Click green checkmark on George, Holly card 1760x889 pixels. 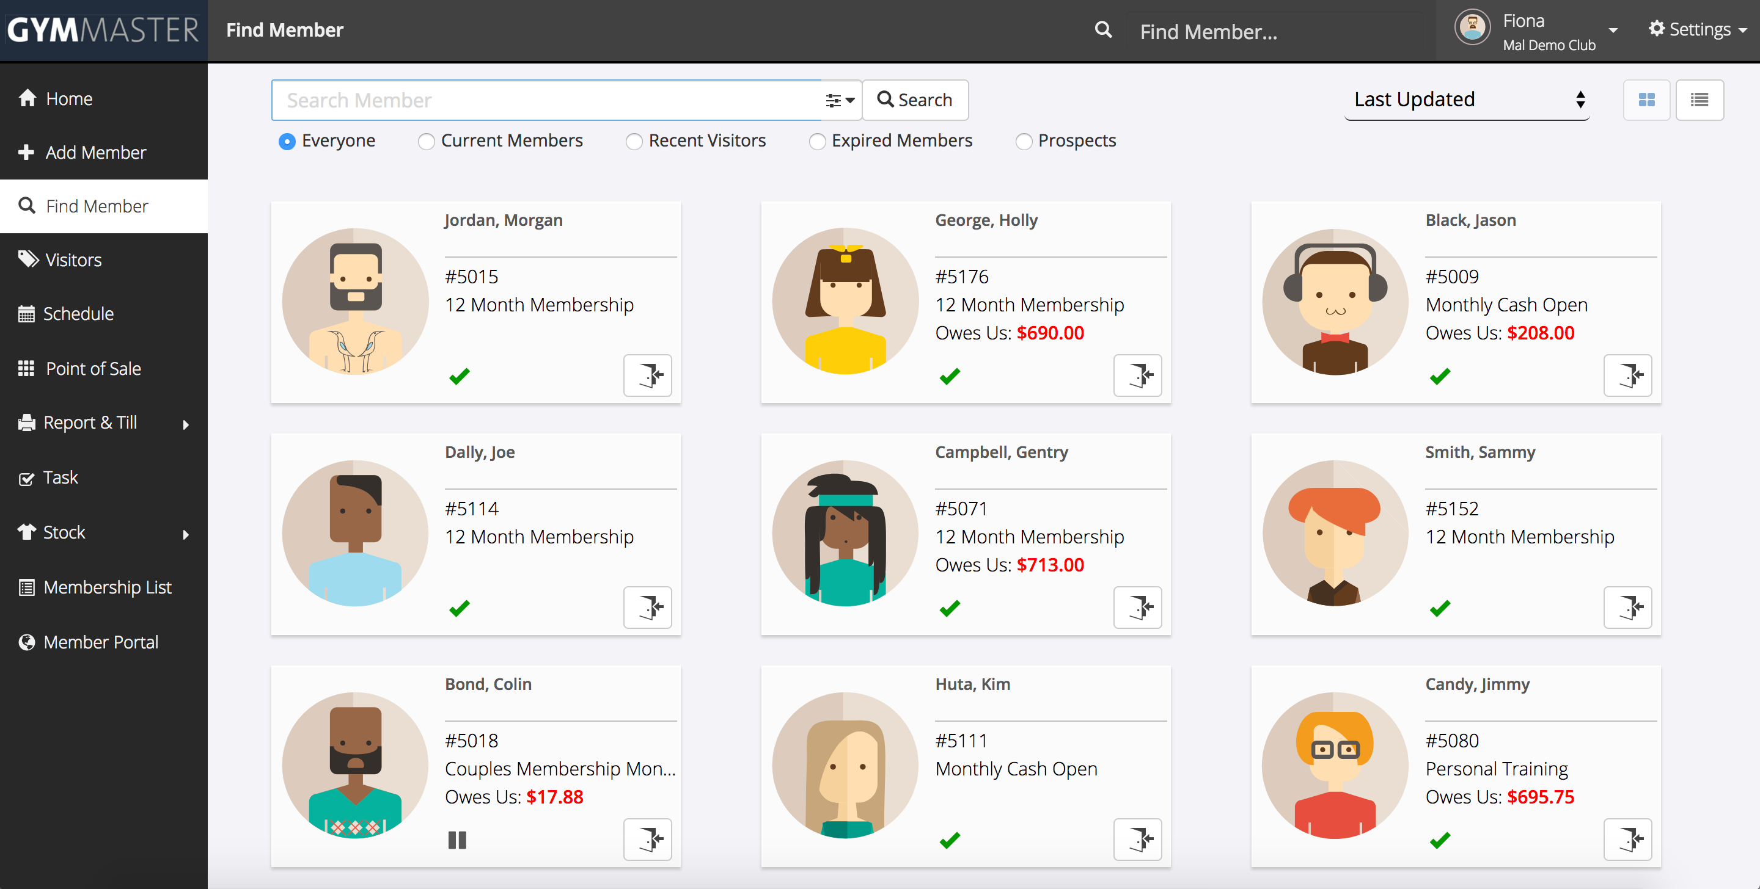[x=949, y=376]
